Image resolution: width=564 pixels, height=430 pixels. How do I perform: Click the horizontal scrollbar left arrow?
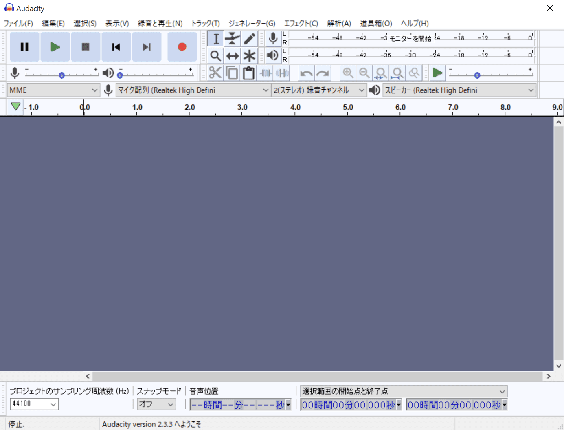tap(88, 376)
